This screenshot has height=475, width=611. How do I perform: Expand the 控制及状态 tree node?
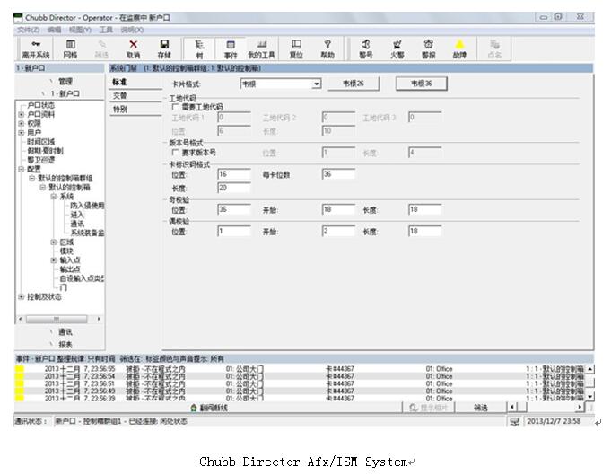pyautogui.click(x=21, y=297)
